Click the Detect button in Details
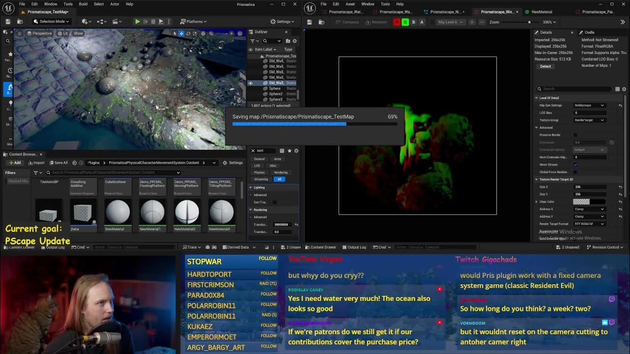 click(545, 66)
